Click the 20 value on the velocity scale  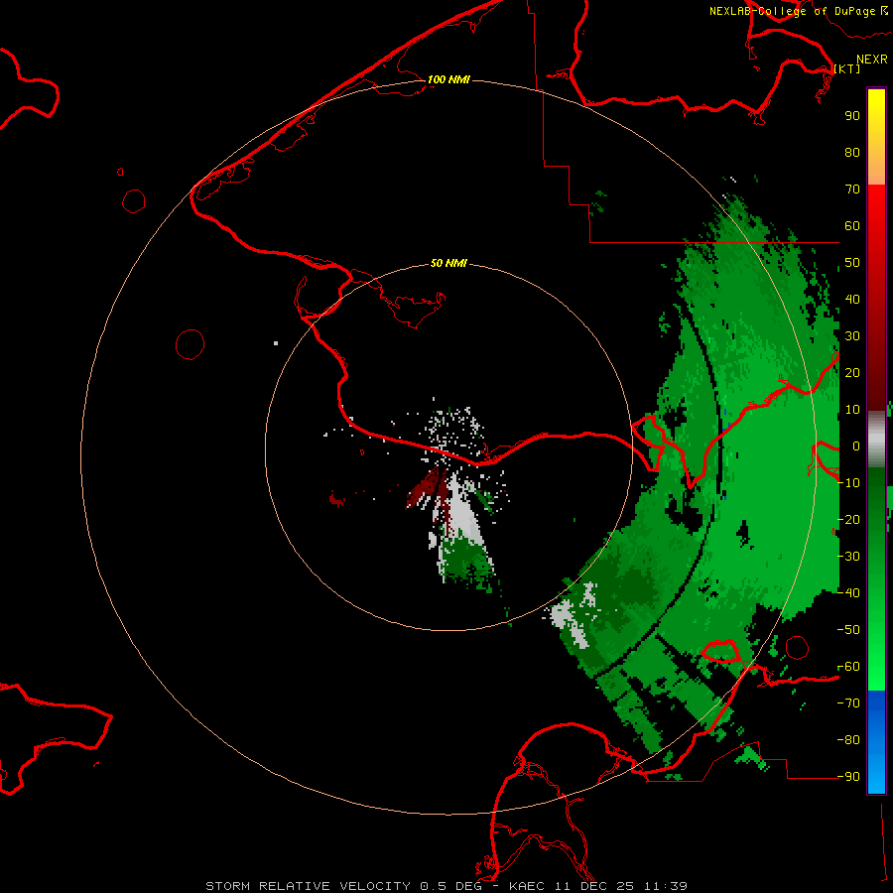(x=852, y=373)
